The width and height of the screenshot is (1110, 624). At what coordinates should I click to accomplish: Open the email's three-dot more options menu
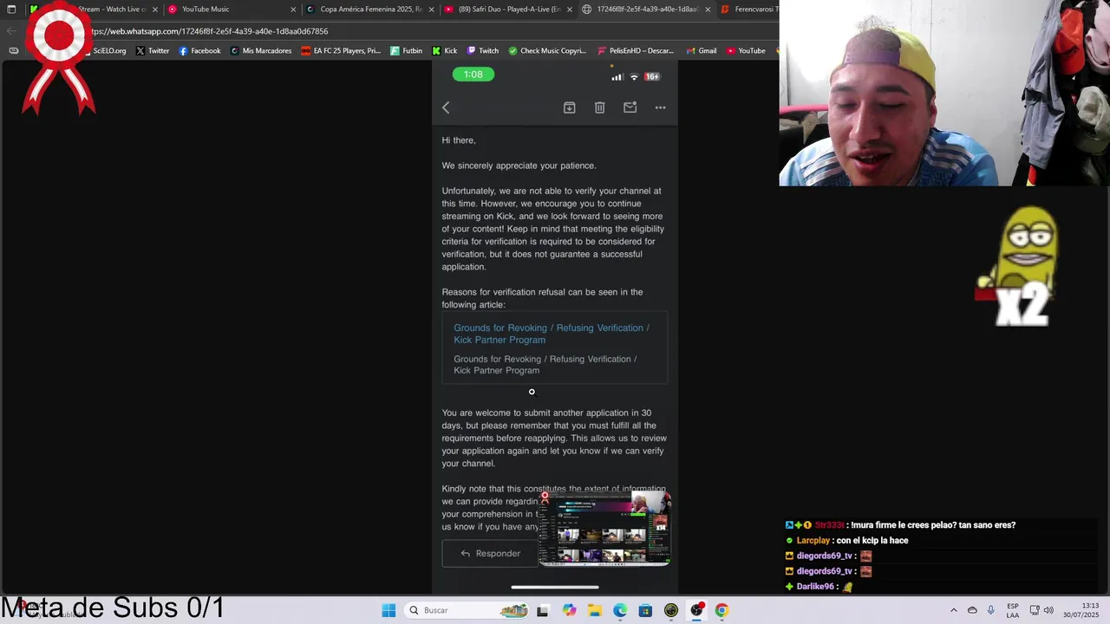[660, 107]
